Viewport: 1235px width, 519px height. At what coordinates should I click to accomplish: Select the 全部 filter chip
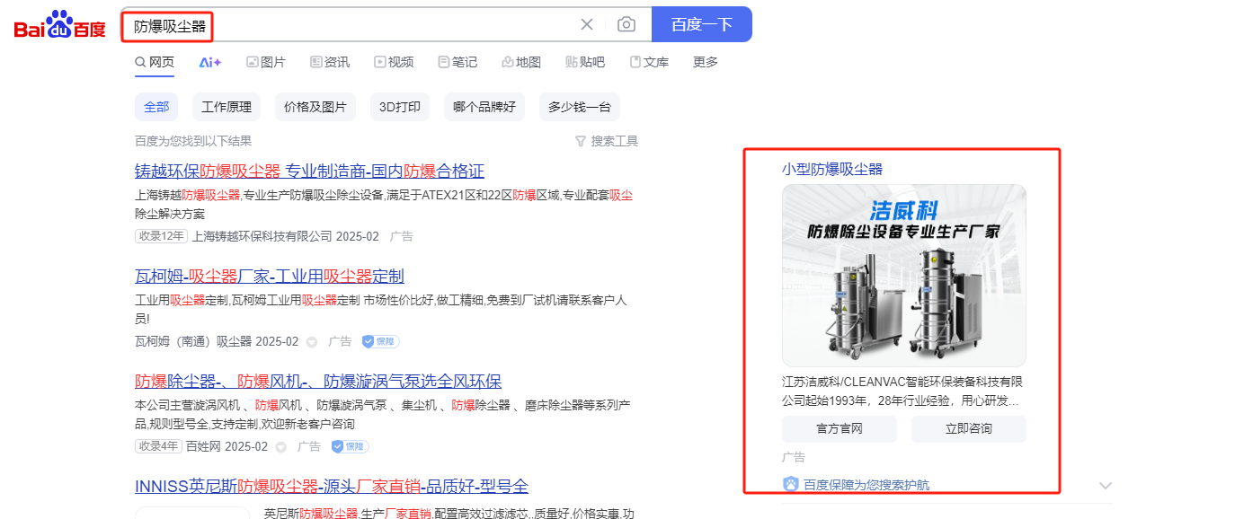[156, 107]
